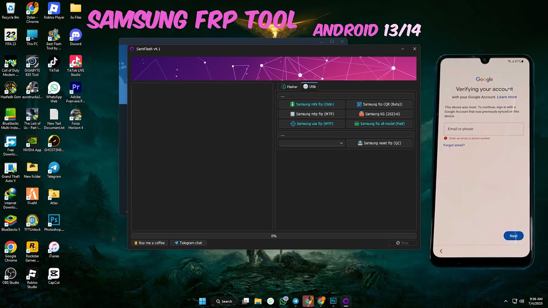The image size is (548, 308).
Task: Select Samsung mtp frp (MTP)
Action: pyautogui.click(x=312, y=114)
